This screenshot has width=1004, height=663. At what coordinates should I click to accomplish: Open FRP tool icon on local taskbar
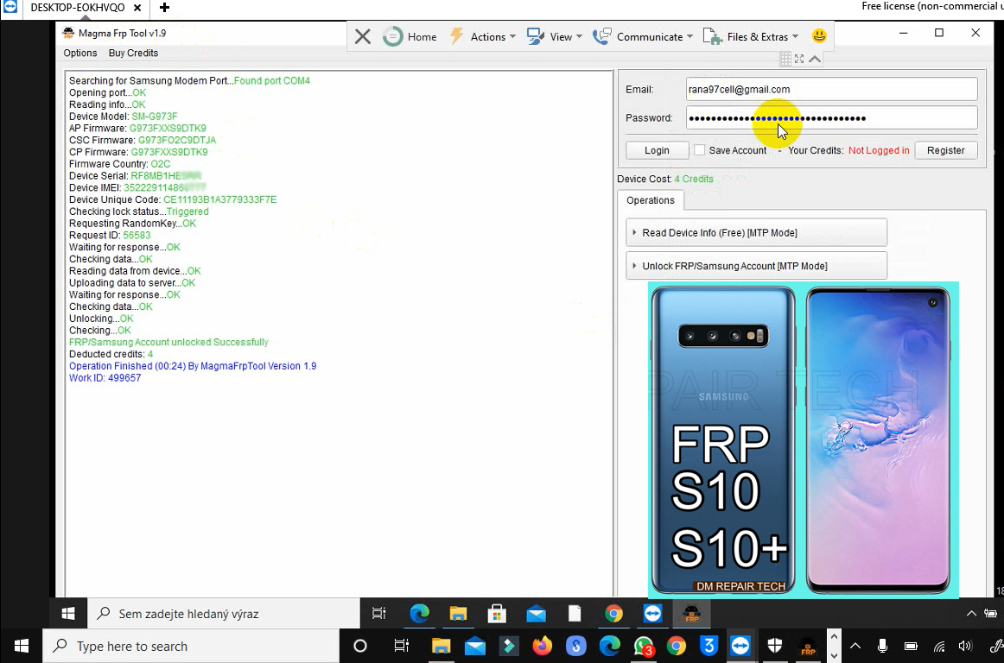[808, 647]
